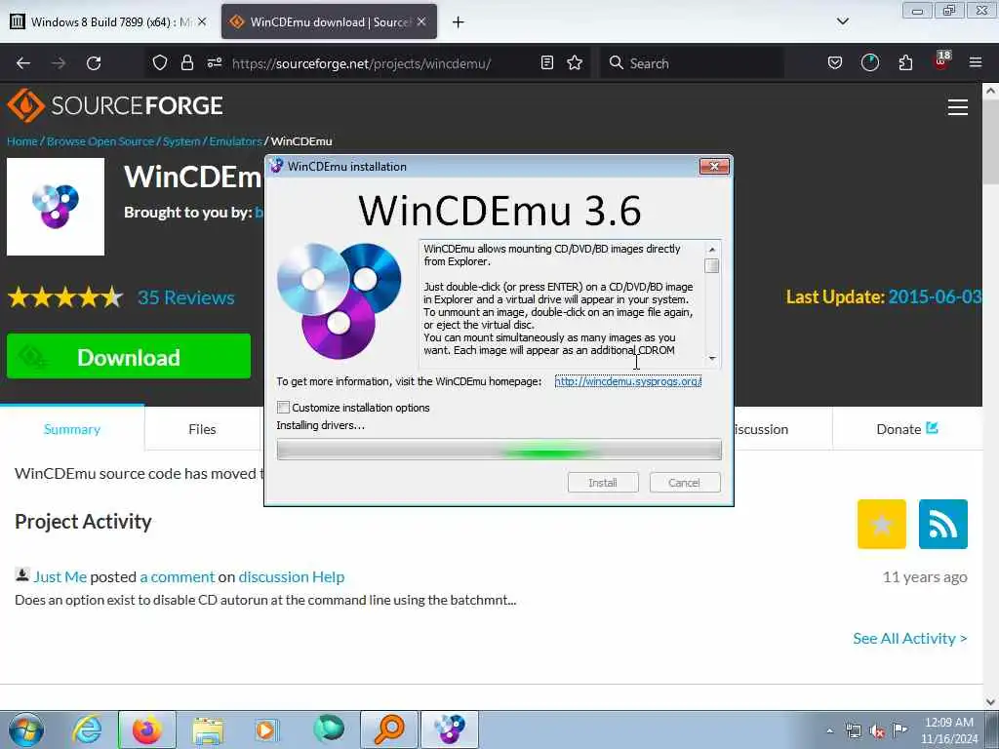Click the green globe taskbar icon

point(329,729)
